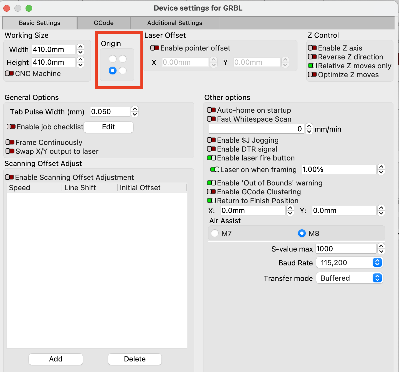
Task: Open the Transfer mode dropdown
Action: coord(350,278)
